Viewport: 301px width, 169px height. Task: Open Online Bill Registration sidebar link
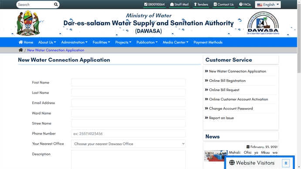point(227,81)
